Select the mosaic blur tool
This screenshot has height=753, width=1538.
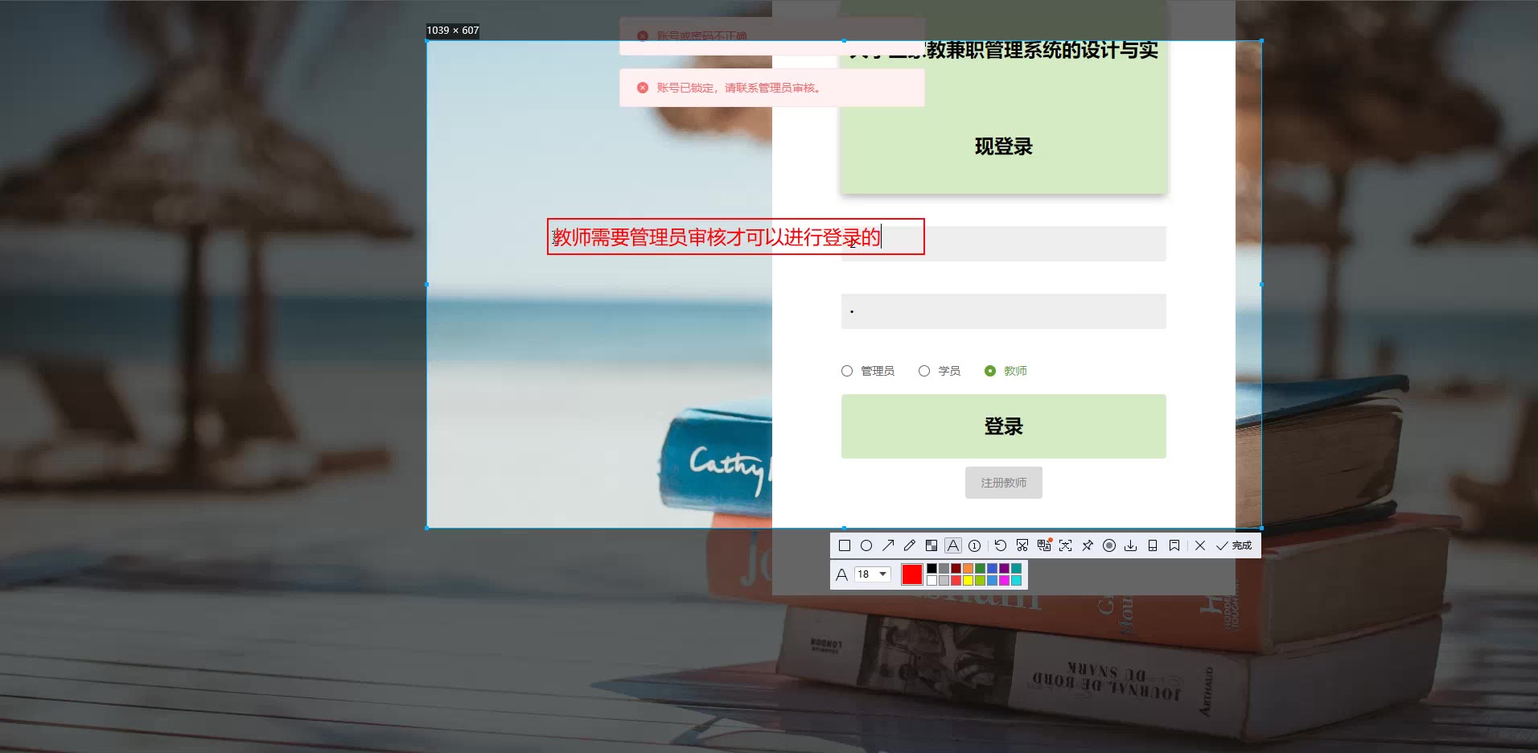[x=931, y=545]
